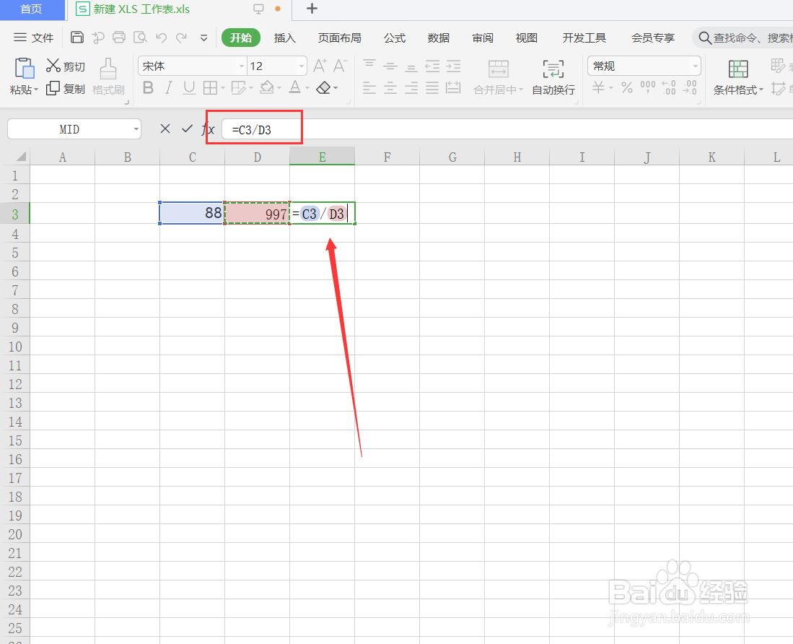Confirm the formula with the check mark
Viewport: 793px width, 644px height.
click(187, 129)
